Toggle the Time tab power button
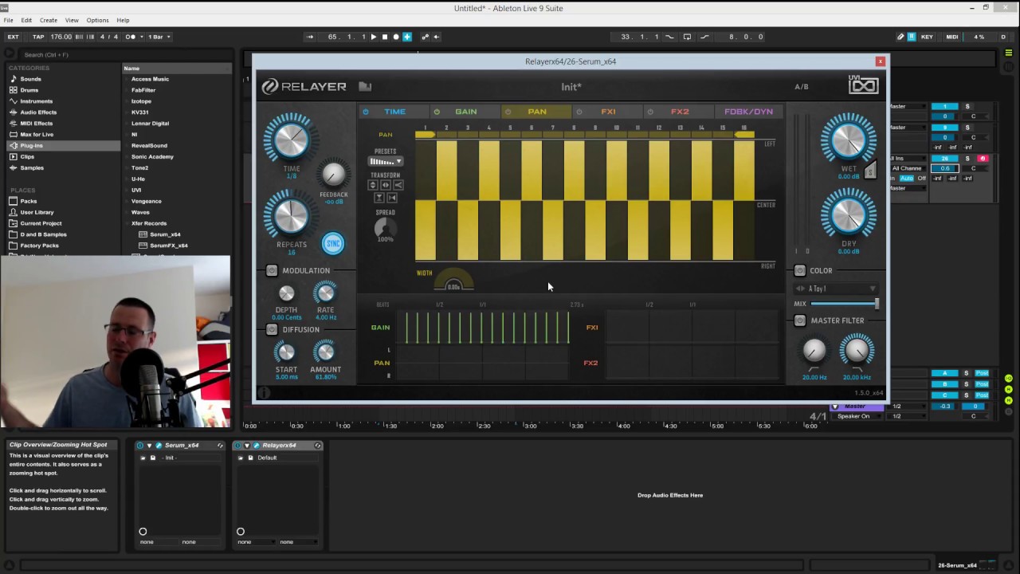 pyautogui.click(x=366, y=112)
